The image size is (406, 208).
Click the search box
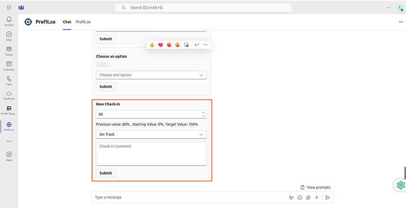point(203,8)
